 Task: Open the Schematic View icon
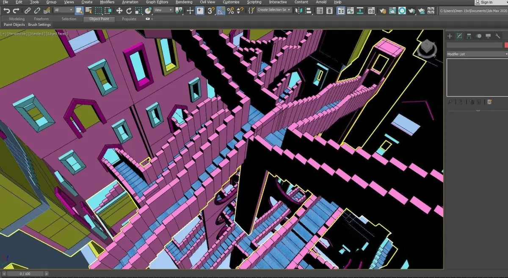pyautogui.click(x=360, y=11)
